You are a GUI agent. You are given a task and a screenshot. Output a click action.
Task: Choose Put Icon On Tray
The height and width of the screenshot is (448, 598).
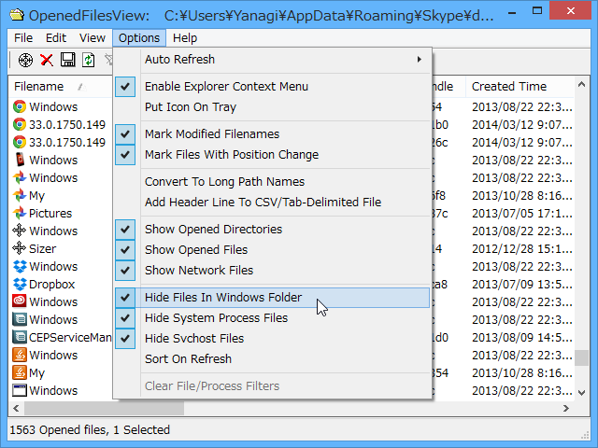[191, 107]
